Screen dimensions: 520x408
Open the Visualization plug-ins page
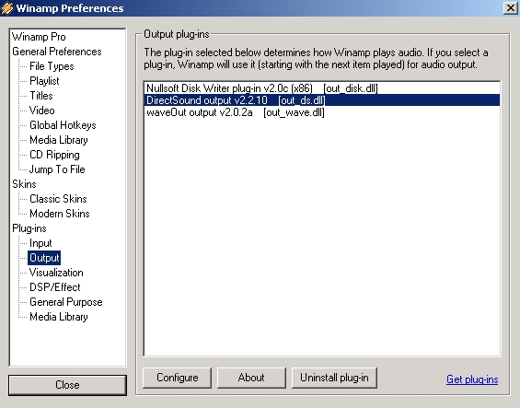pyautogui.click(x=56, y=273)
